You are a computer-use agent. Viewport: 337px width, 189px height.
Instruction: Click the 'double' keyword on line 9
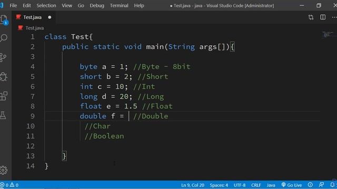[x=93, y=116]
